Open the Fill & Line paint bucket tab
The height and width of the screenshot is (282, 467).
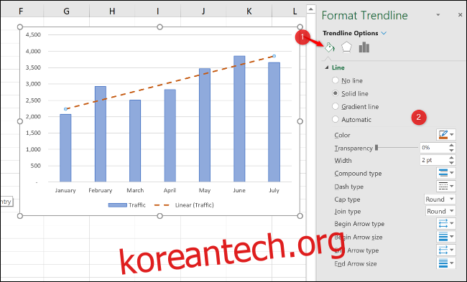coord(329,47)
